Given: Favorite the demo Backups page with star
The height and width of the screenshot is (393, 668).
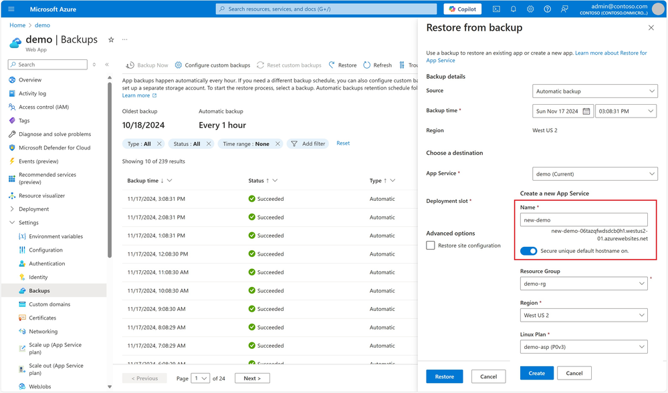Looking at the screenshot, I should pyautogui.click(x=111, y=39).
